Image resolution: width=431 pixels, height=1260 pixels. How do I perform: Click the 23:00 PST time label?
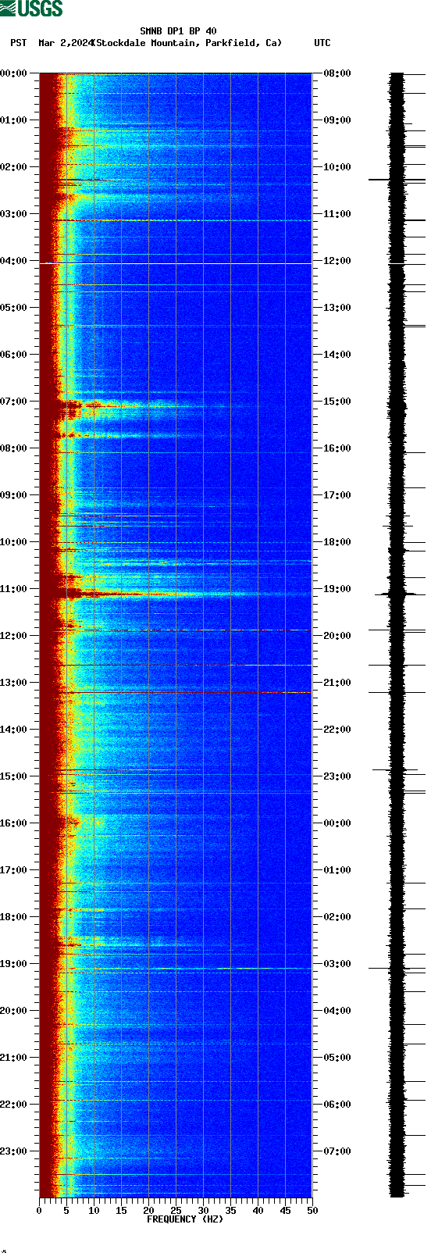coord(13,1151)
